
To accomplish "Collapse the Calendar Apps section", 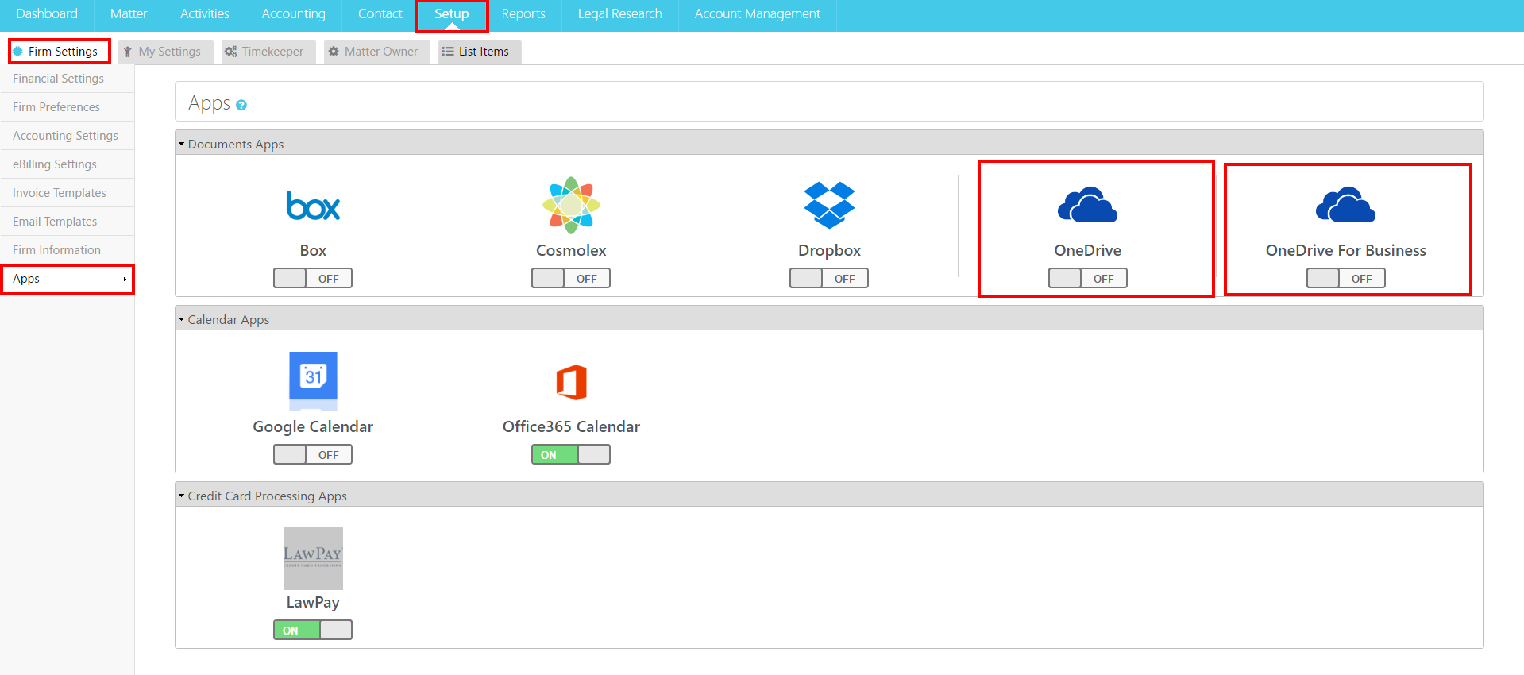I will tap(181, 320).
